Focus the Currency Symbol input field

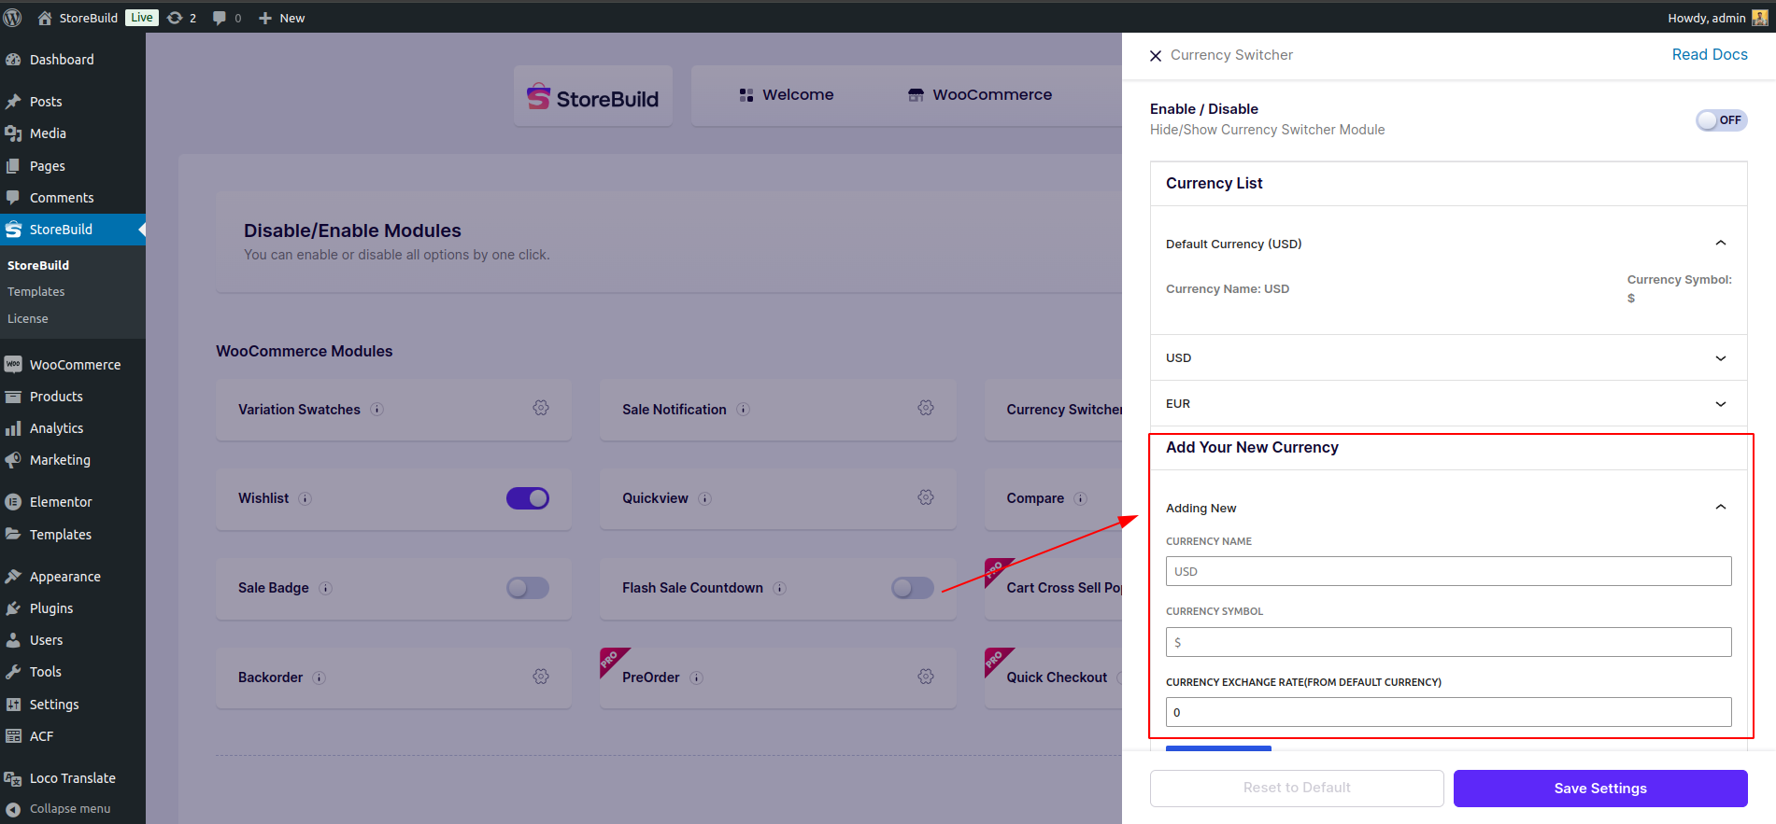[x=1448, y=642]
